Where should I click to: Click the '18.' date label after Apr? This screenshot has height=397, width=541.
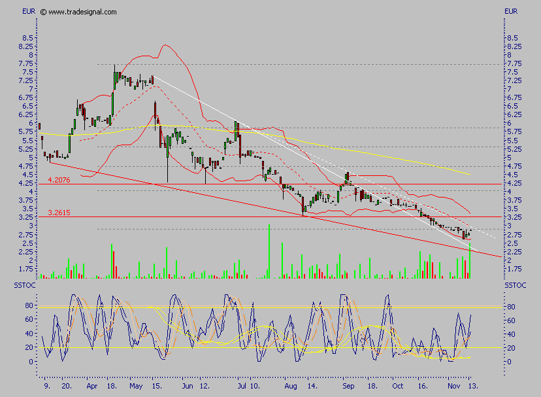[x=112, y=386]
